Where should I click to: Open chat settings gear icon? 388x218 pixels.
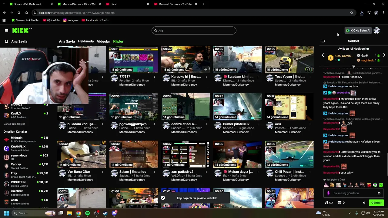[364, 203]
